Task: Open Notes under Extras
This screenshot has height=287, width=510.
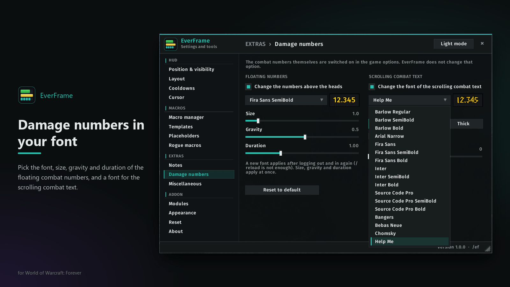Action: (x=199, y=165)
